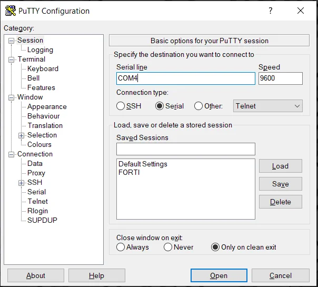This screenshot has height=287, width=318.
Task: Choose Never for close window on exit
Action: coord(168,247)
